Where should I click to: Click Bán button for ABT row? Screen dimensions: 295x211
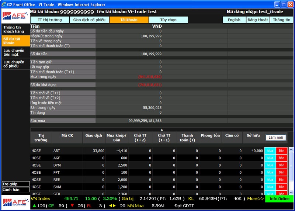tap(281, 151)
